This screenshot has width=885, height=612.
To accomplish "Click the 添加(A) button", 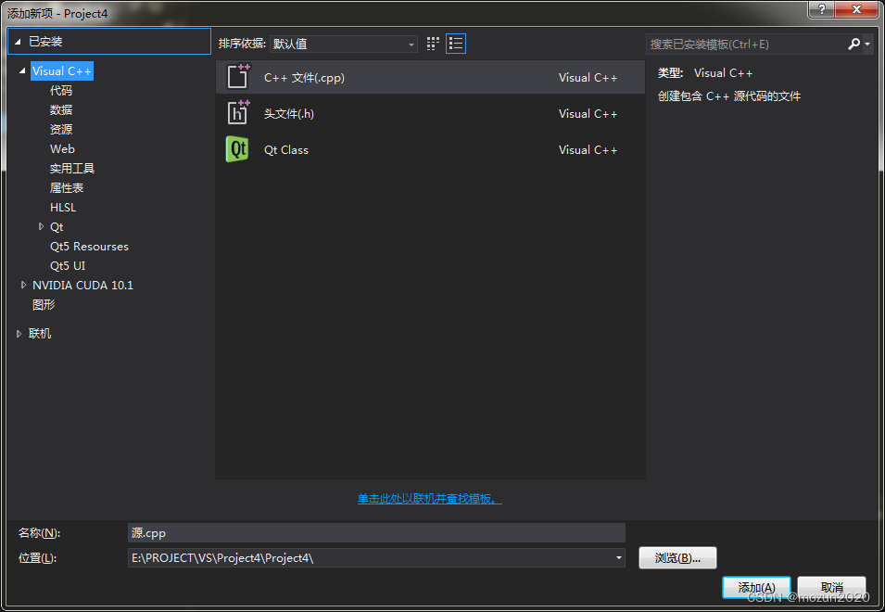I will click(x=756, y=587).
